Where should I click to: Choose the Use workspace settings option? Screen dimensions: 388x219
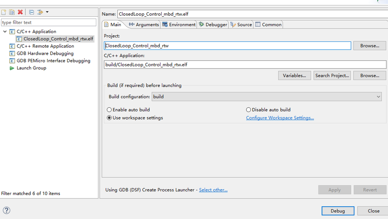(110, 118)
